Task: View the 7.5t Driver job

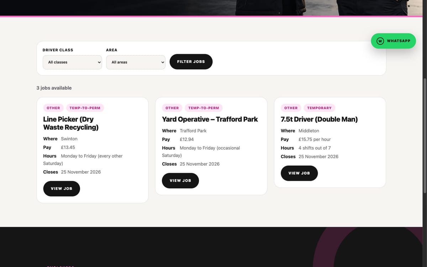Action: (299, 173)
